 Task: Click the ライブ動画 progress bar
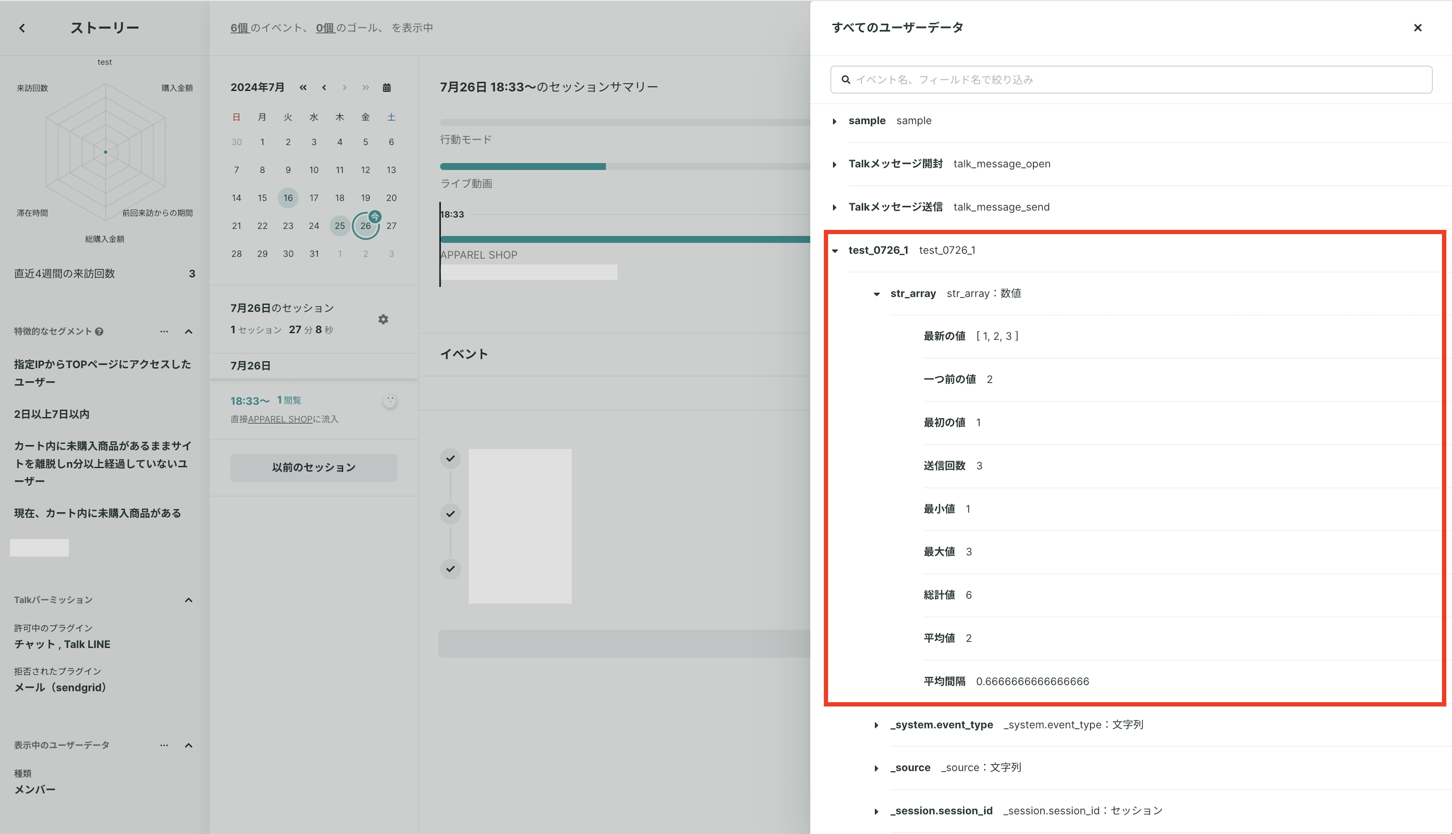(625, 167)
